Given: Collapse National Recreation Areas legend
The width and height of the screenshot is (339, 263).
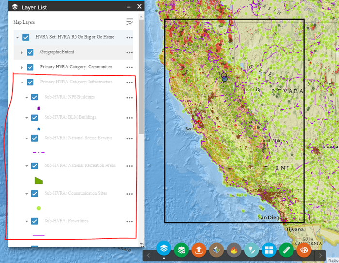Looking at the screenshot, I should pos(27,166).
